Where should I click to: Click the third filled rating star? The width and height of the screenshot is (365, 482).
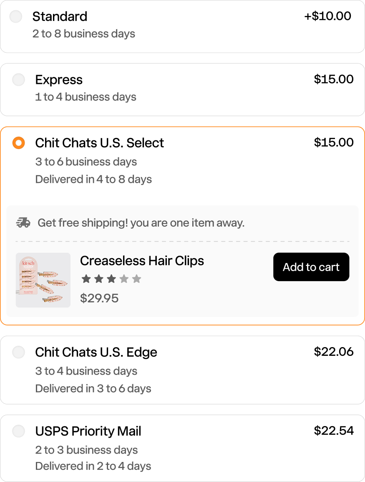(x=111, y=278)
